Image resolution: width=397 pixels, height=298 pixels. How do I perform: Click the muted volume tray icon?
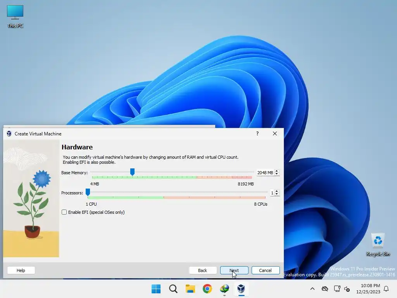tap(347, 289)
